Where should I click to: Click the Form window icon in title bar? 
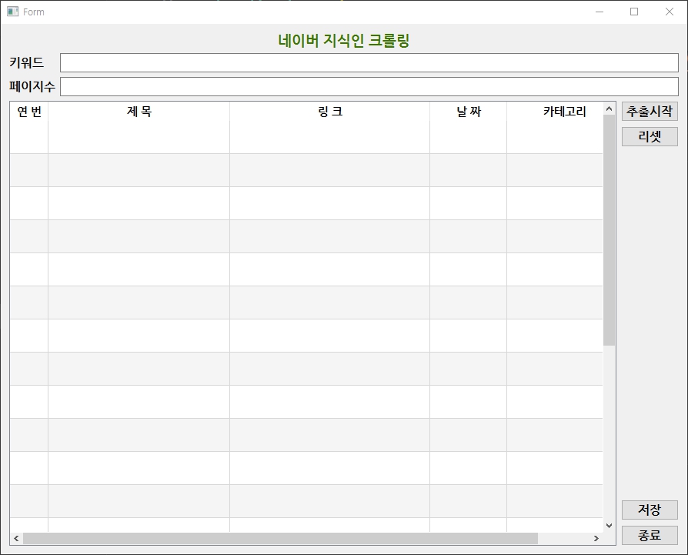click(12, 12)
